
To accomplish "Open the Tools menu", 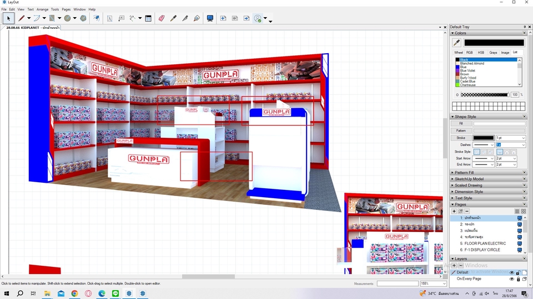I will [55, 9].
